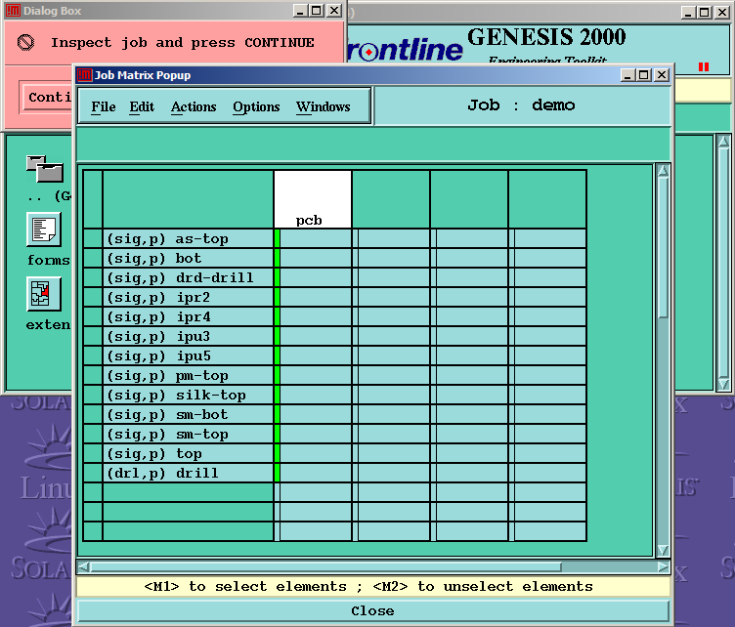The width and height of the screenshot is (735, 627).
Task: Click the pcb cell for drill layer
Action: click(316, 473)
